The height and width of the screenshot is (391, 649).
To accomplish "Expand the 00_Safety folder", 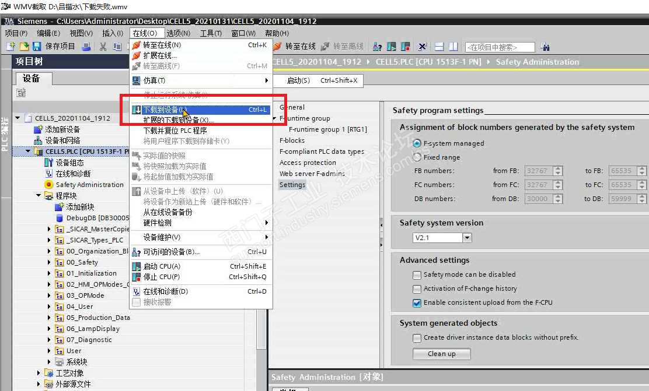I will coord(49,262).
